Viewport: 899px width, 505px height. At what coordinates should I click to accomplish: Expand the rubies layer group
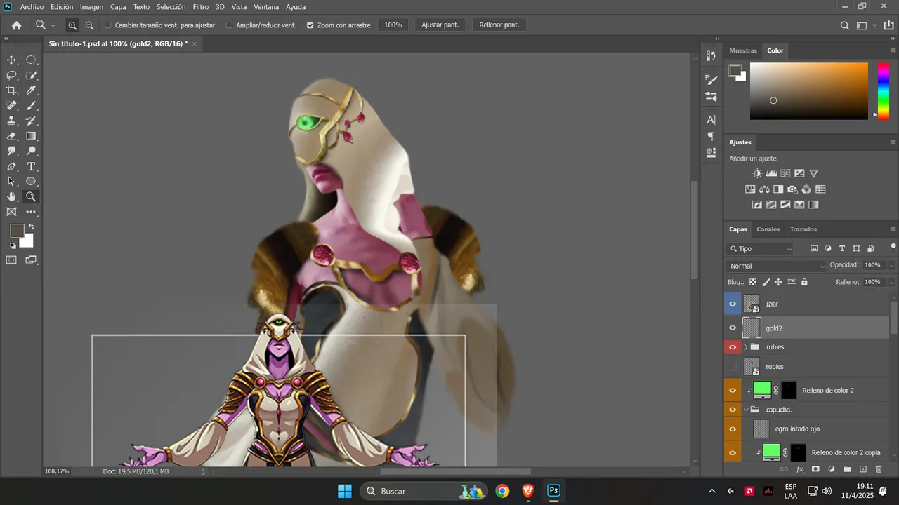[x=746, y=347]
